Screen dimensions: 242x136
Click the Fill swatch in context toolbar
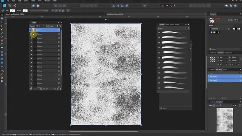click(x=12, y=11)
